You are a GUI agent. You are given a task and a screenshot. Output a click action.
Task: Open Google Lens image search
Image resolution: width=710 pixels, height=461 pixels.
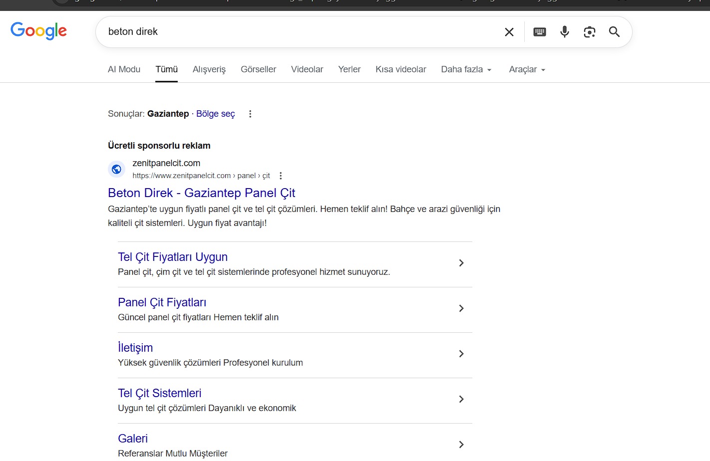(589, 32)
